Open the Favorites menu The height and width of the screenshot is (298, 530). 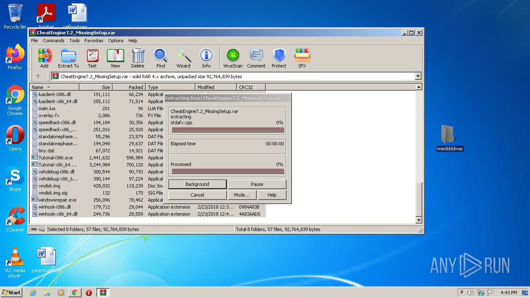(x=94, y=41)
